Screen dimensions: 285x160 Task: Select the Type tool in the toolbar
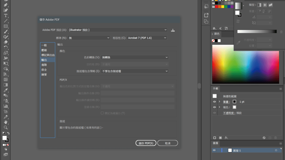6,16
